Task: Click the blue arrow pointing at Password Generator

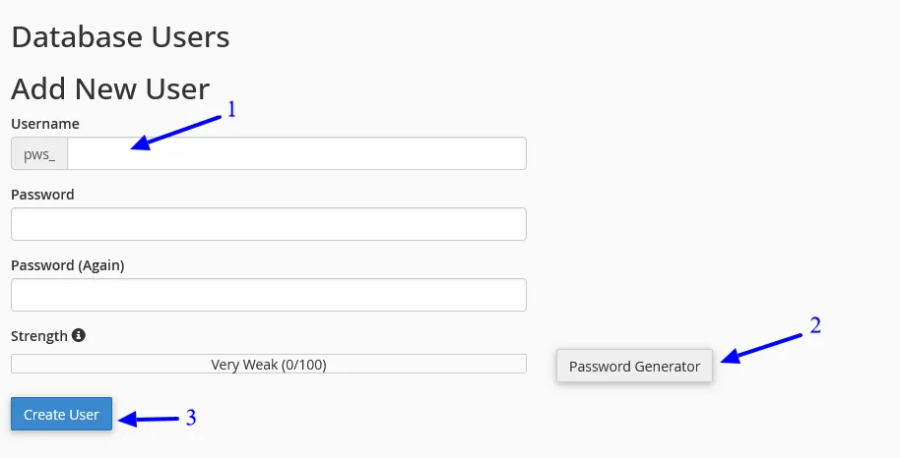Action: coord(761,349)
